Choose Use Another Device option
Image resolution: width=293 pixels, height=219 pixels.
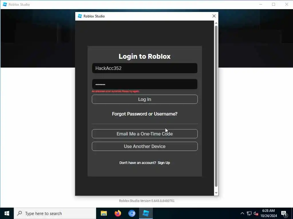tap(144, 146)
